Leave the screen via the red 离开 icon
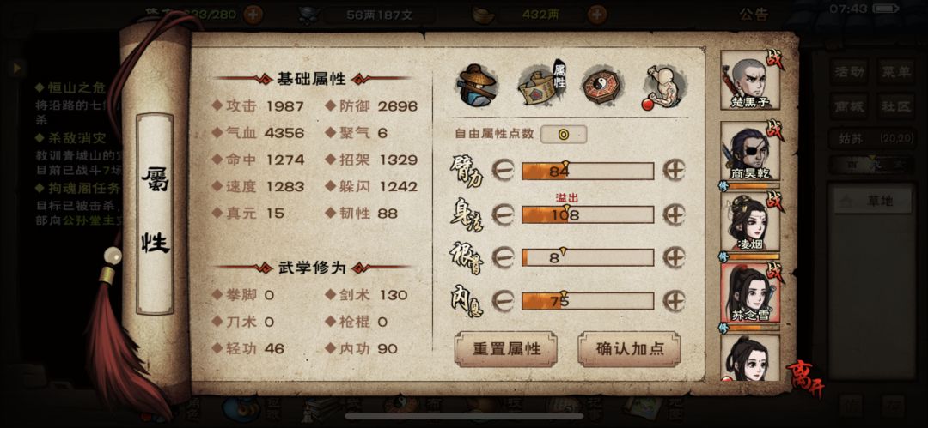The height and width of the screenshot is (428, 928). (x=804, y=377)
